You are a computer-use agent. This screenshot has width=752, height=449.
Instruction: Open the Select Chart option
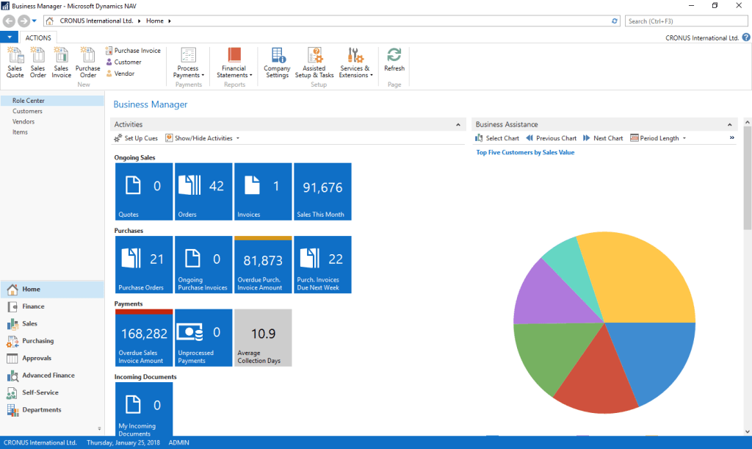497,138
